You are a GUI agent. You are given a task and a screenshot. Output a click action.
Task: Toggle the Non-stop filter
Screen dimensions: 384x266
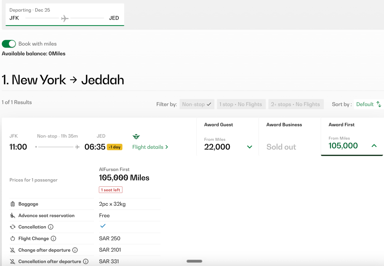[197, 104]
